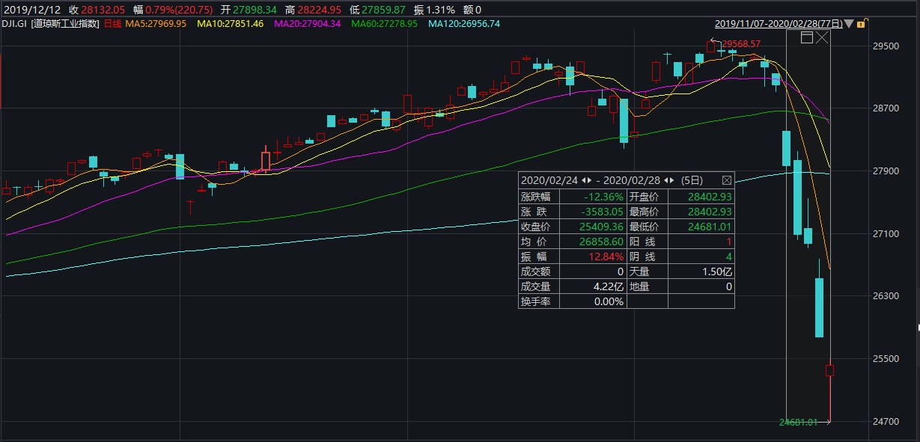Click the MA60 indicator label

pyautogui.click(x=385, y=24)
